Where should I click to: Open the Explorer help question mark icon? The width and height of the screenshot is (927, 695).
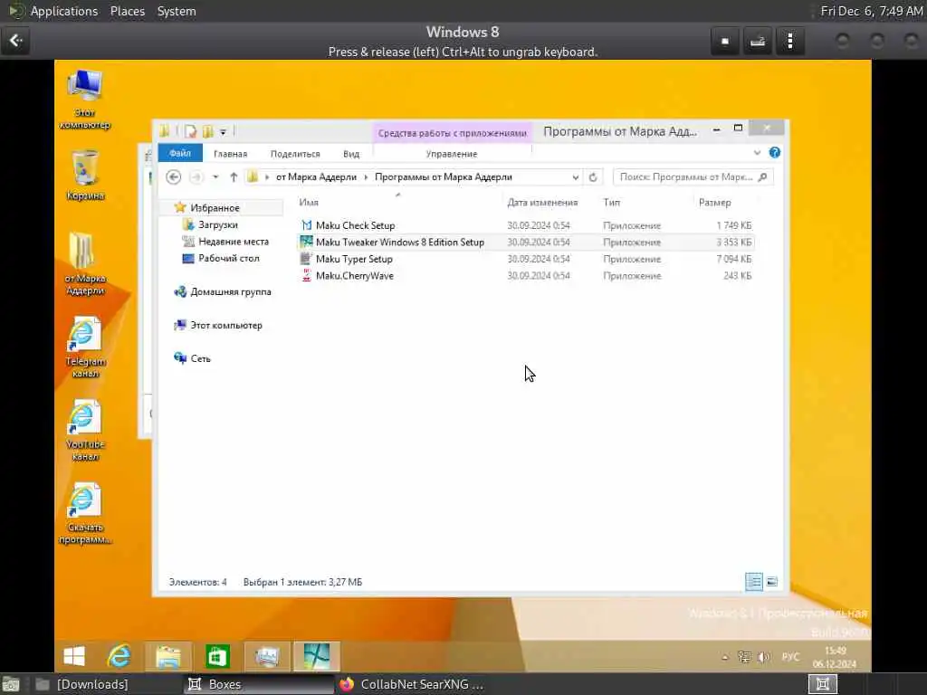[775, 152]
